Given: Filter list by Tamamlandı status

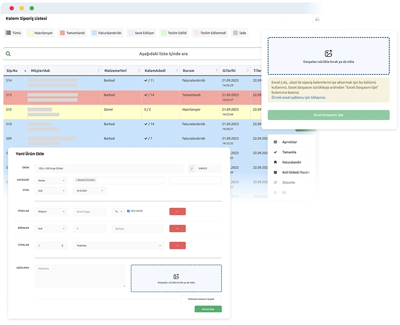Looking at the screenshot, I should tap(72, 33).
